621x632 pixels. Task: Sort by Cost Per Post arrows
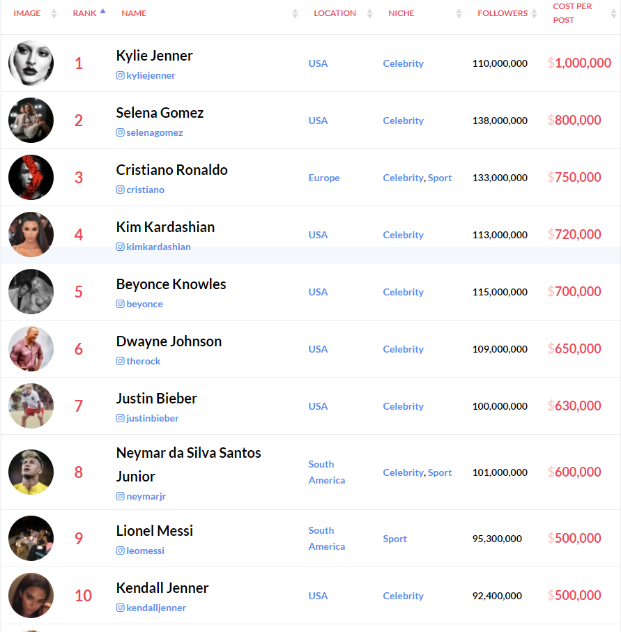pyautogui.click(x=613, y=13)
